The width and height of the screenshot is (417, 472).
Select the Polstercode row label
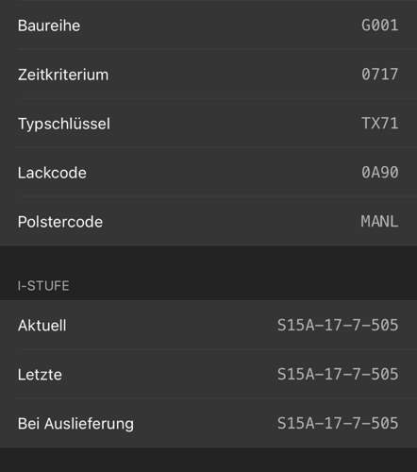pyautogui.click(x=60, y=222)
